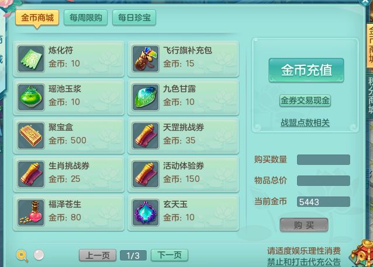Open the 每日珍宝 tab

134,17
